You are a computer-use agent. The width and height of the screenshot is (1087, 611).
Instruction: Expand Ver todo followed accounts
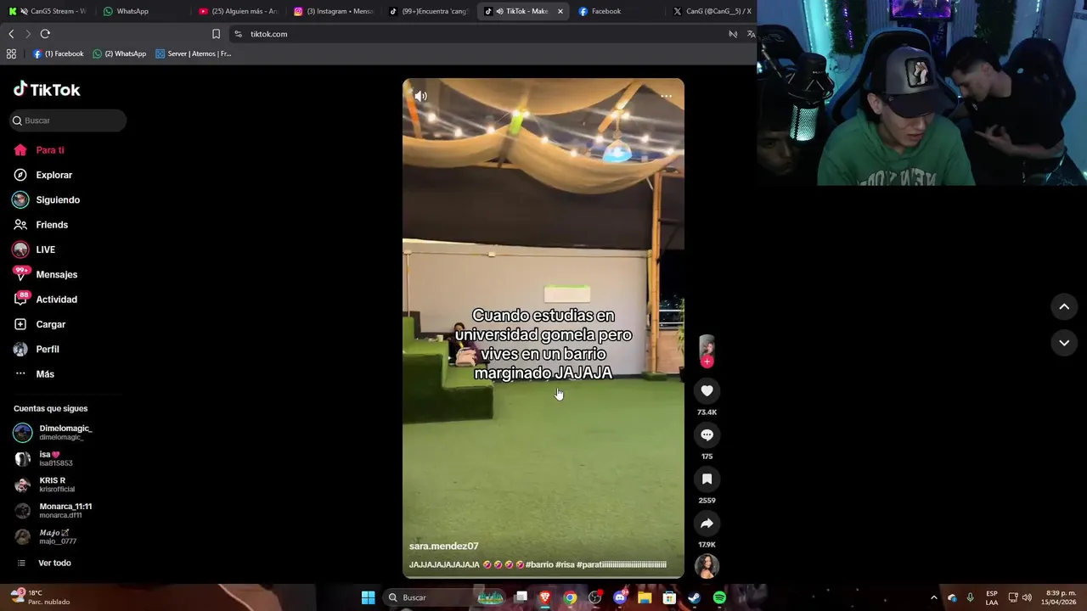click(44, 563)
